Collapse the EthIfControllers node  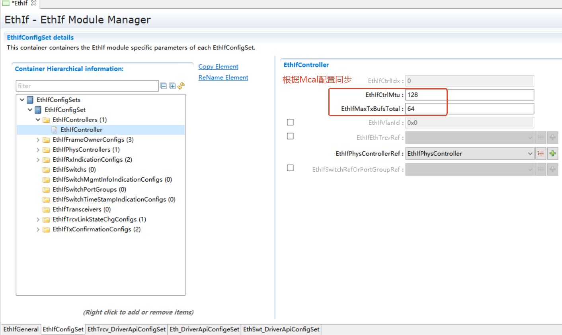click(38, 120)
